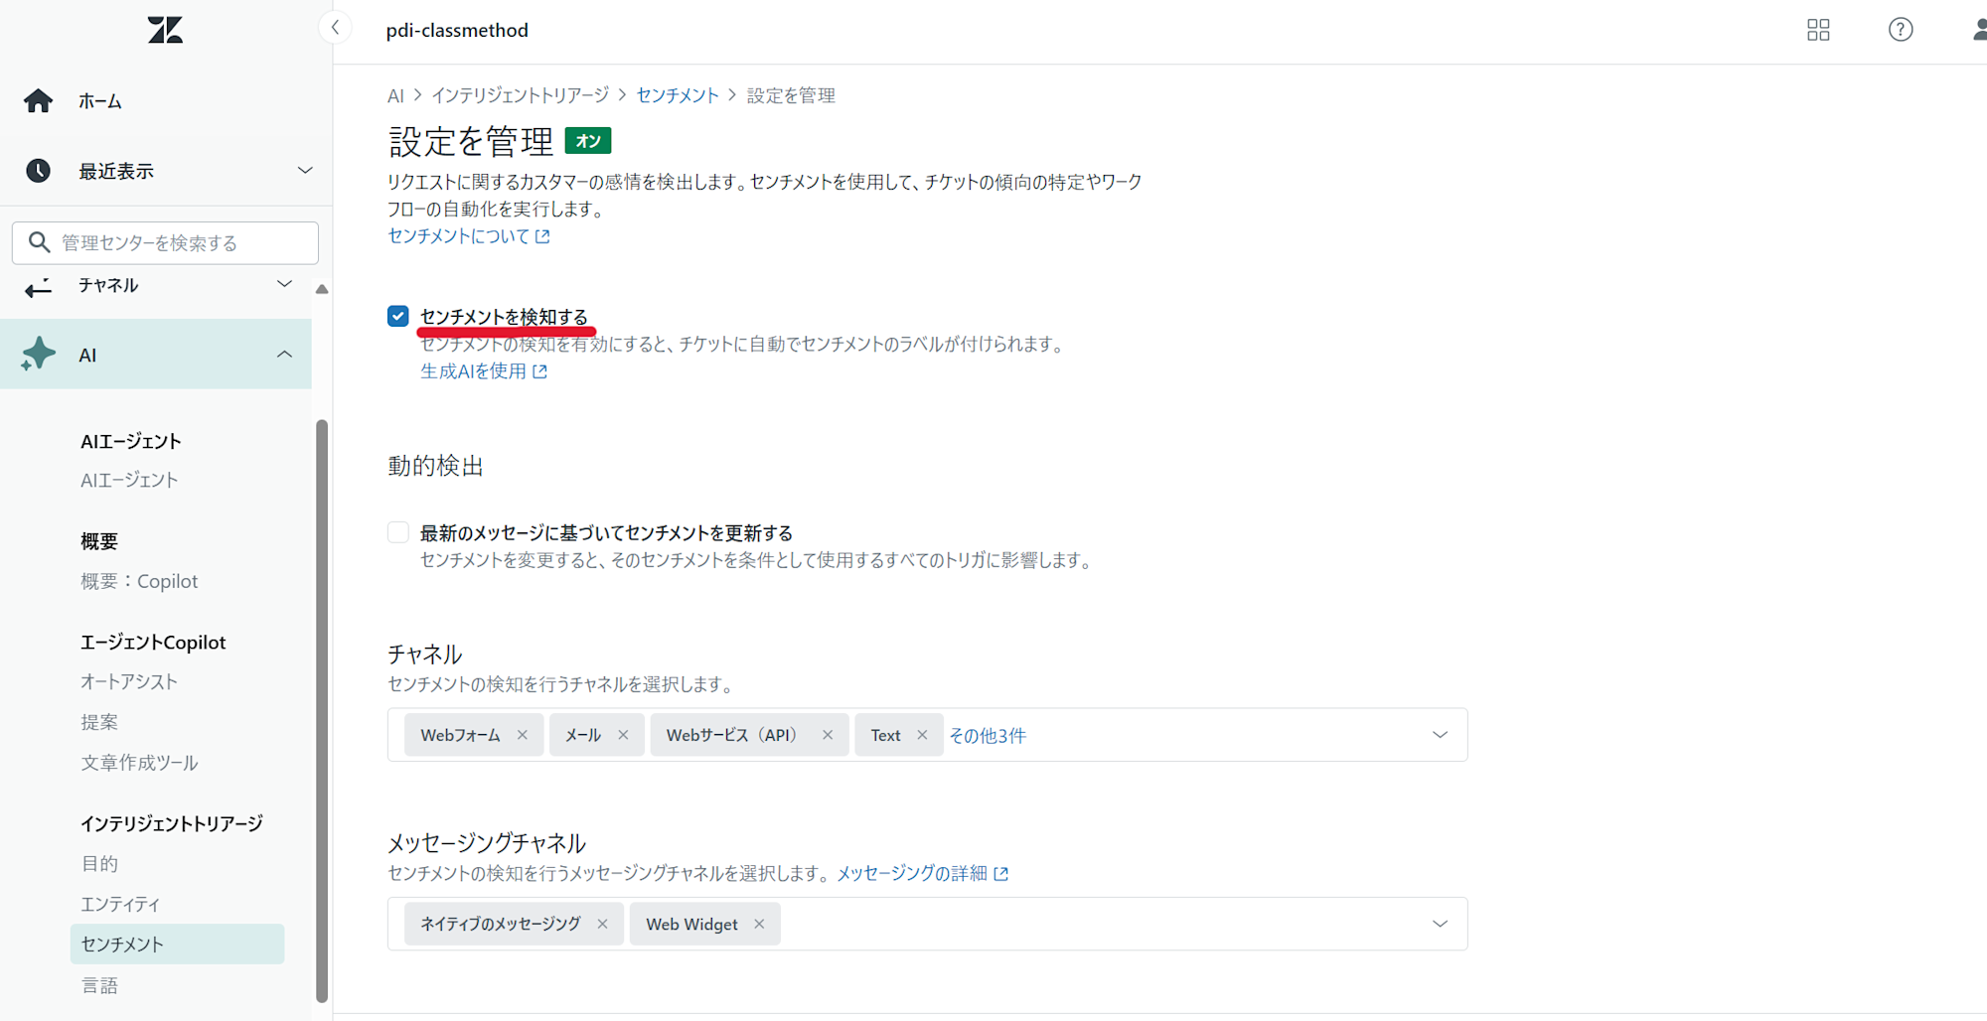Open 提案 sidebar item
This screenshot has width=1987, height=1021.
pyautogui.click(x=99, y=722)
